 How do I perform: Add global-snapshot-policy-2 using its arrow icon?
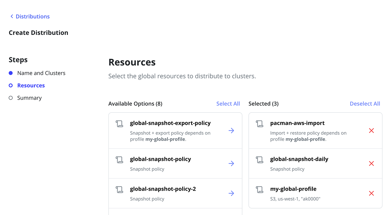[231, 193]
